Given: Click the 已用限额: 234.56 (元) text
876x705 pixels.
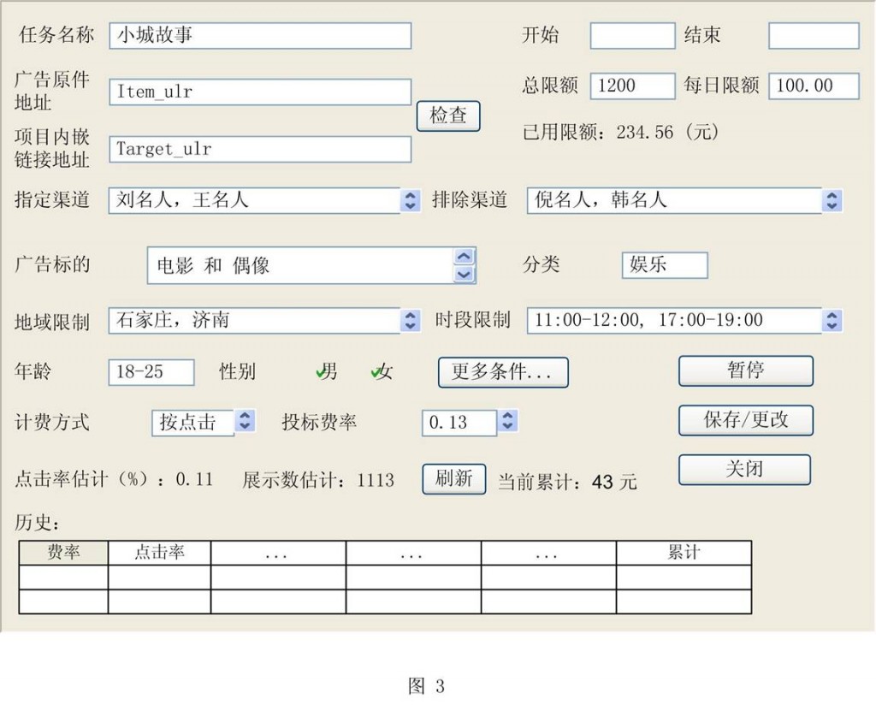Looking at the screenshot, I should pos(620,133).
